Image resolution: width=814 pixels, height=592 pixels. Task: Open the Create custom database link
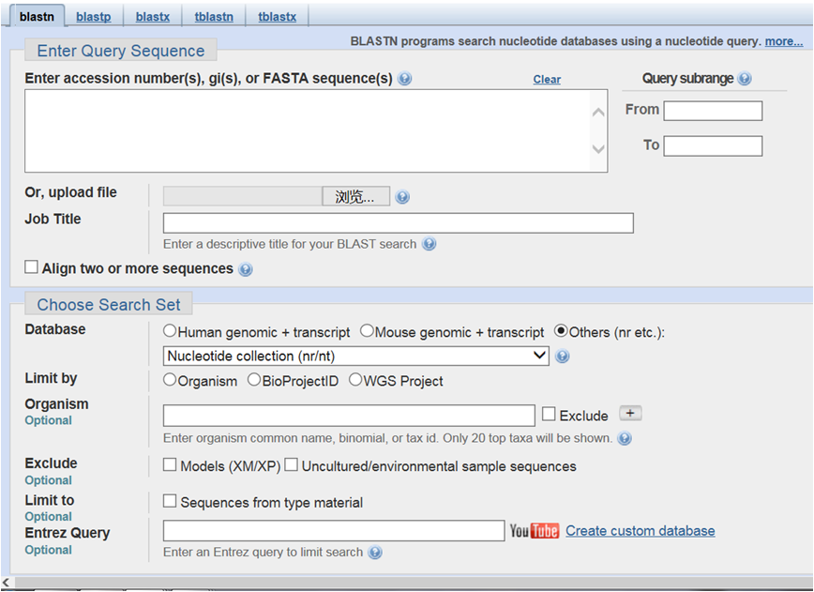point(640,531)
